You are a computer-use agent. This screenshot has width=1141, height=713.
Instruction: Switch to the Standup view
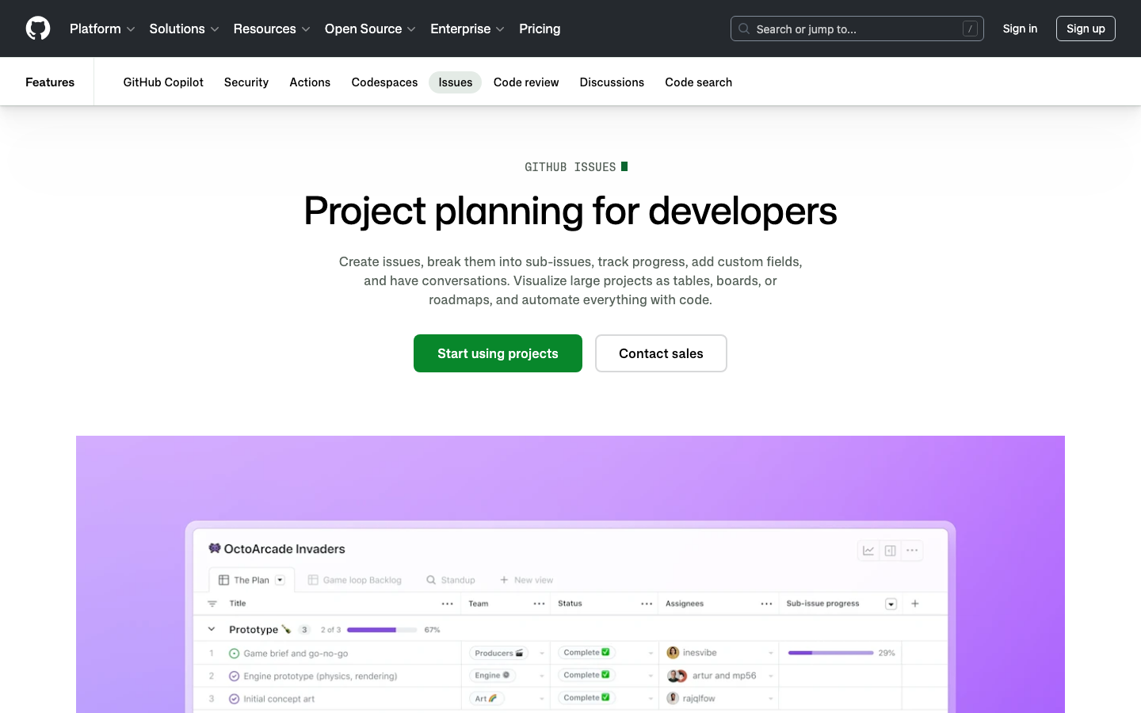[x=450, y=580]
